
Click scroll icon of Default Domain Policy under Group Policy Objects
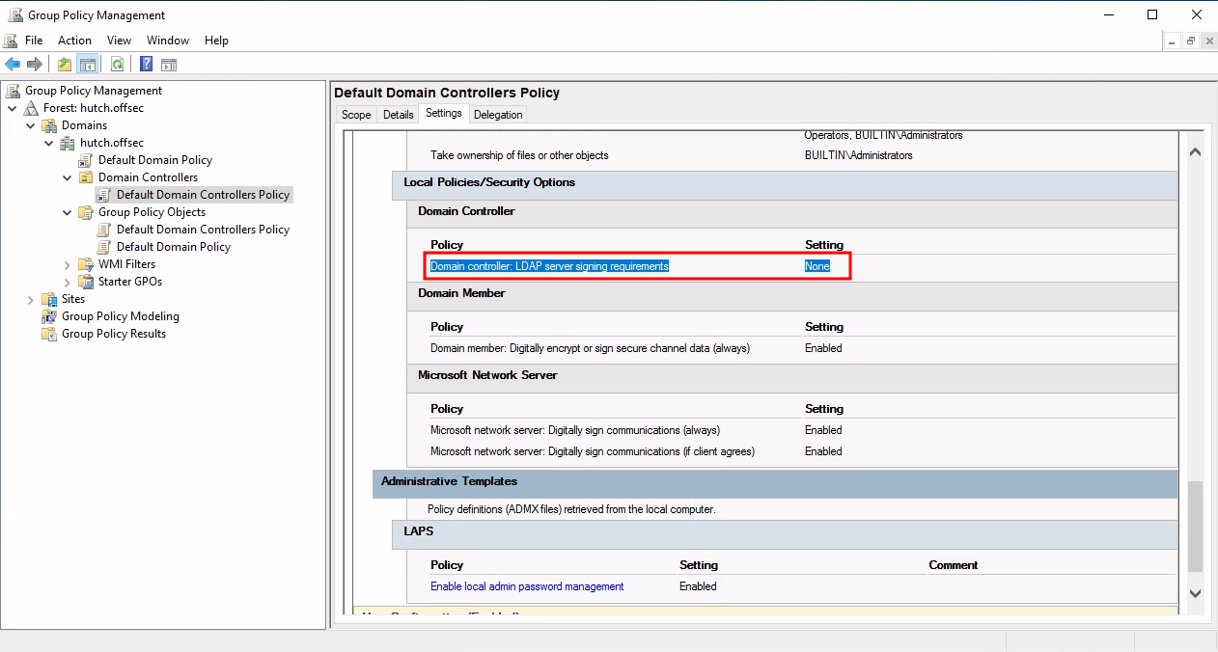tap(104, 247)
